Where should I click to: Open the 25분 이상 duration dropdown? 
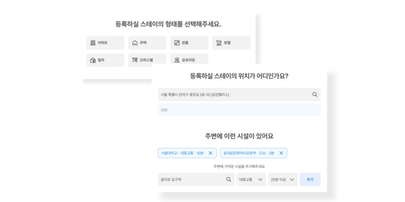click(282, 179)
